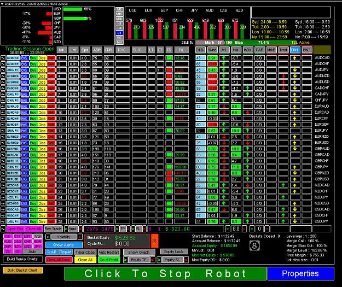Click the EURAUD M1 red down arrow
Screen dimensions: 342x287
224,107
